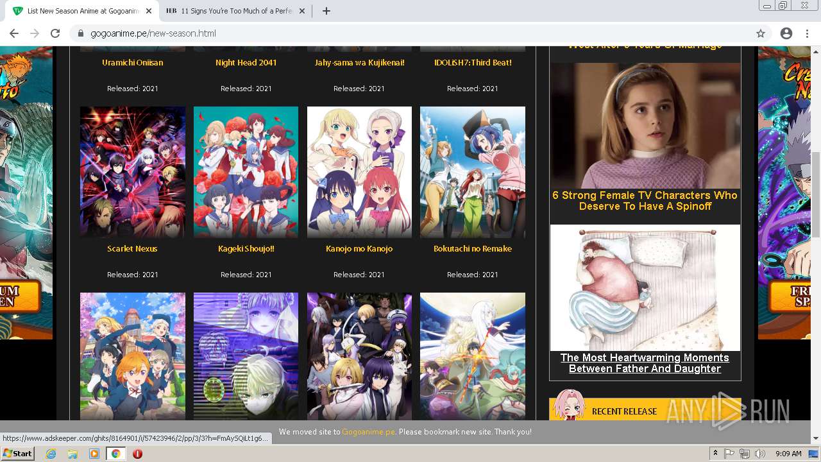The image size is (821, 462).
Task: Open the school girls group anime poster
Action: tap(133, 356)
